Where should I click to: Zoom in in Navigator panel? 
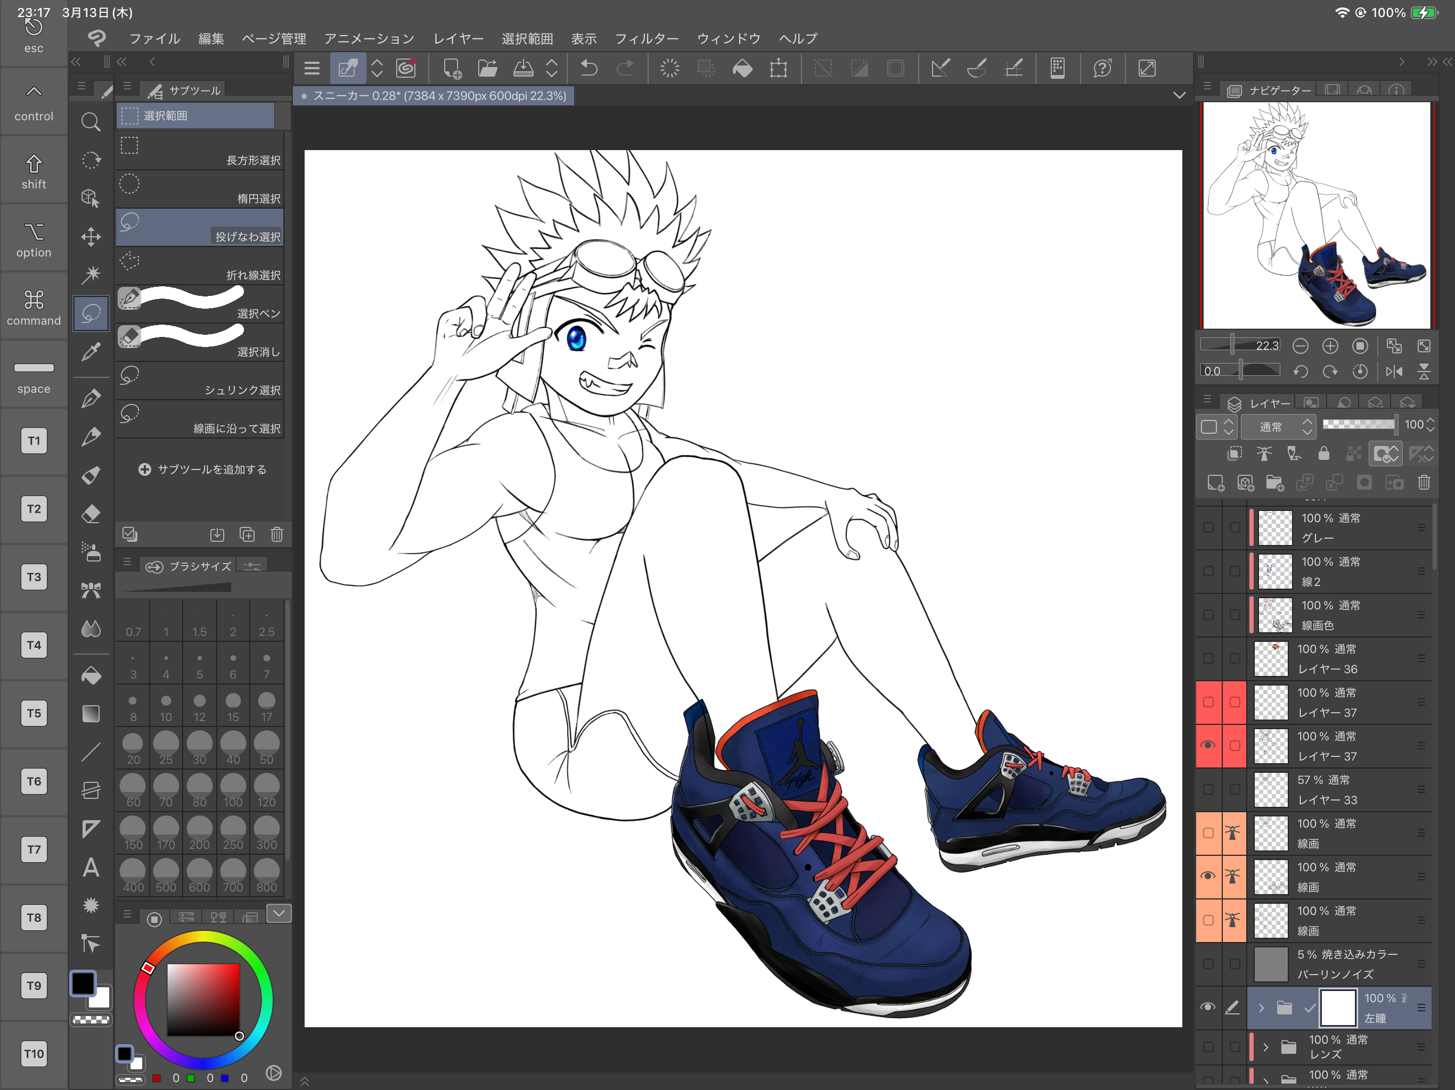(x=1330, y=346)
